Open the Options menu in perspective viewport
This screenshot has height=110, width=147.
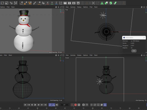[2, 7]
